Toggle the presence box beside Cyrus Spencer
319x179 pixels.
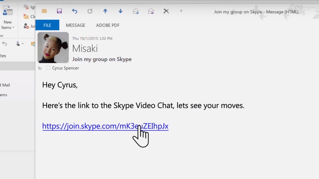48,68
